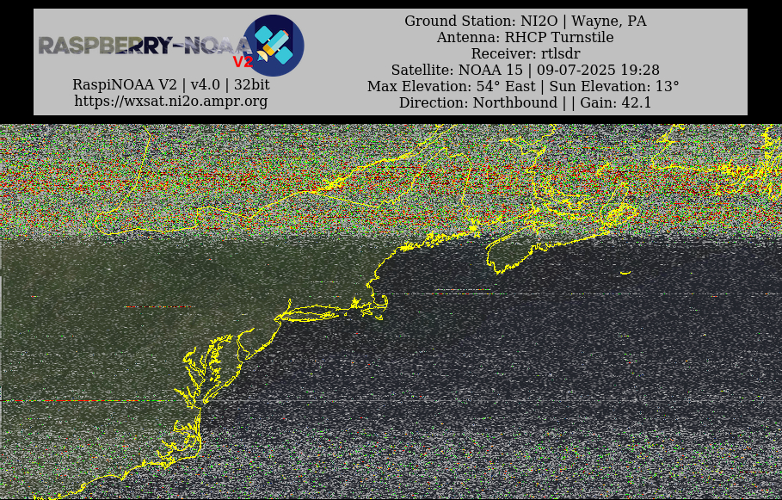Select the RaspiNOAA V2 | v4.0 | 32bit text
This screenshot has height=500, width=782.
click(x=171, y=84)
